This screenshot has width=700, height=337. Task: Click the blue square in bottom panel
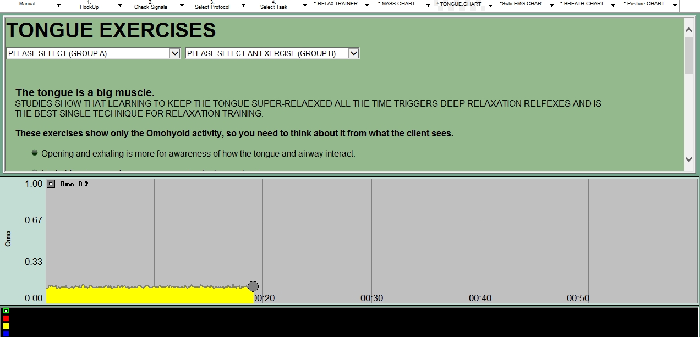(6, 333)
